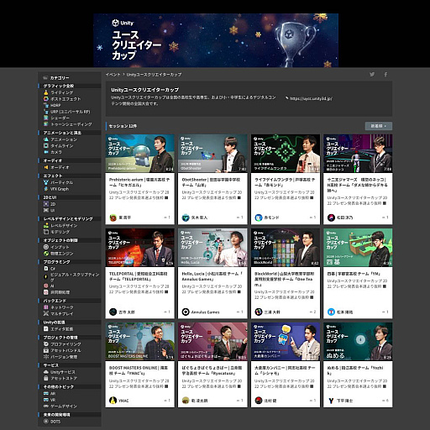This screenshot has width=430, height=430.
Task: Click the アセットストア icon
Action: (x=46, y=378)
